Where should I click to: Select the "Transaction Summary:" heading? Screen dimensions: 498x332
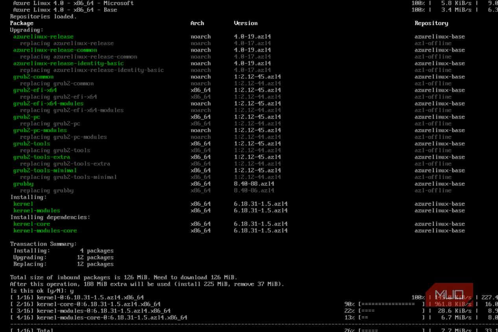pyautogui.click(x=43, y=244)
